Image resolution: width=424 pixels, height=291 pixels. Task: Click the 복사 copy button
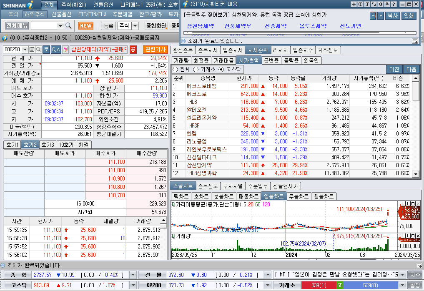[392, 16]
